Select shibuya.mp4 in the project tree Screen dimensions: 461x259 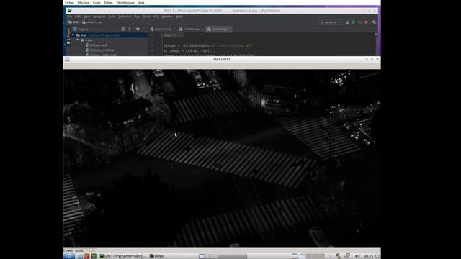coord(96,45)
